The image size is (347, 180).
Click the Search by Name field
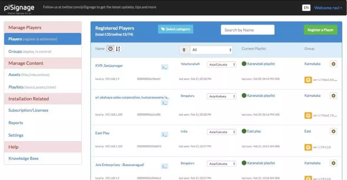(x=247, y=30)
